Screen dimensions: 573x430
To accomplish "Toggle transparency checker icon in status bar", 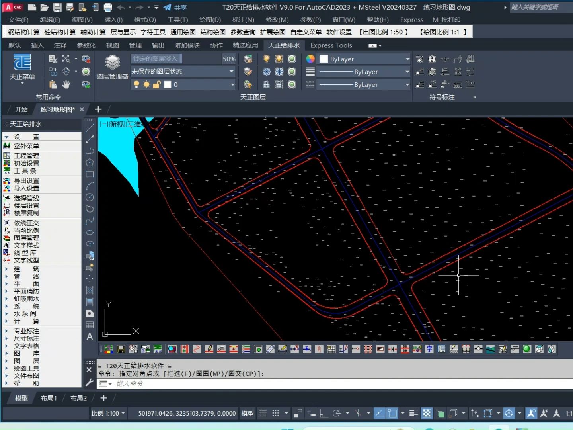I will click(427, 413).
